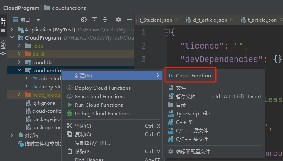283x161 pixels.
Task: Create new TypeScript File
Action: [214, 113]
